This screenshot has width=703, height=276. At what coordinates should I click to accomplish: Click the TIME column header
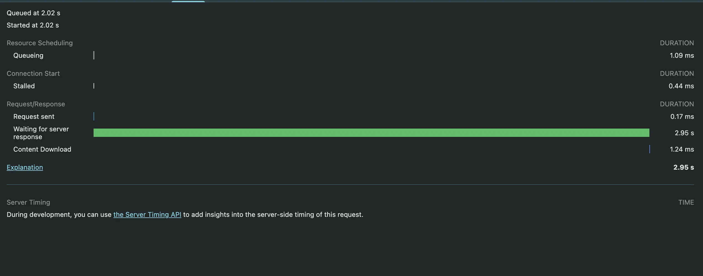click(x=686, y=202)
